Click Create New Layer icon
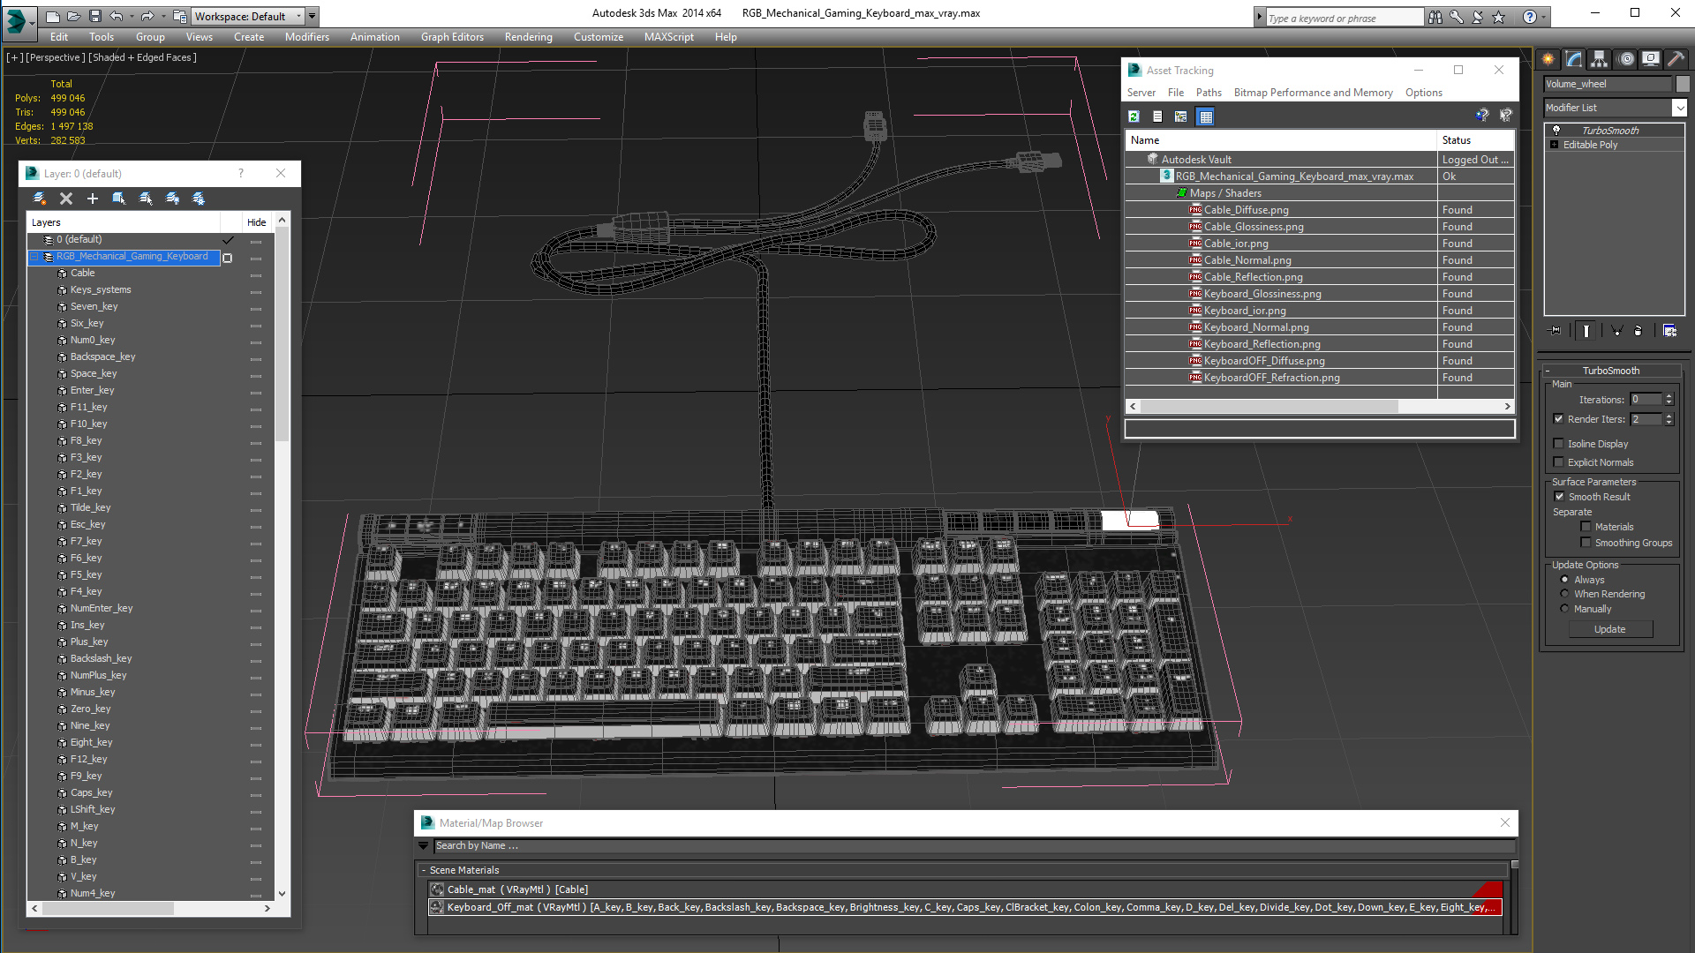Viewport: 1695px width, 953px height. pyautogui.click(x=39, y=199)
